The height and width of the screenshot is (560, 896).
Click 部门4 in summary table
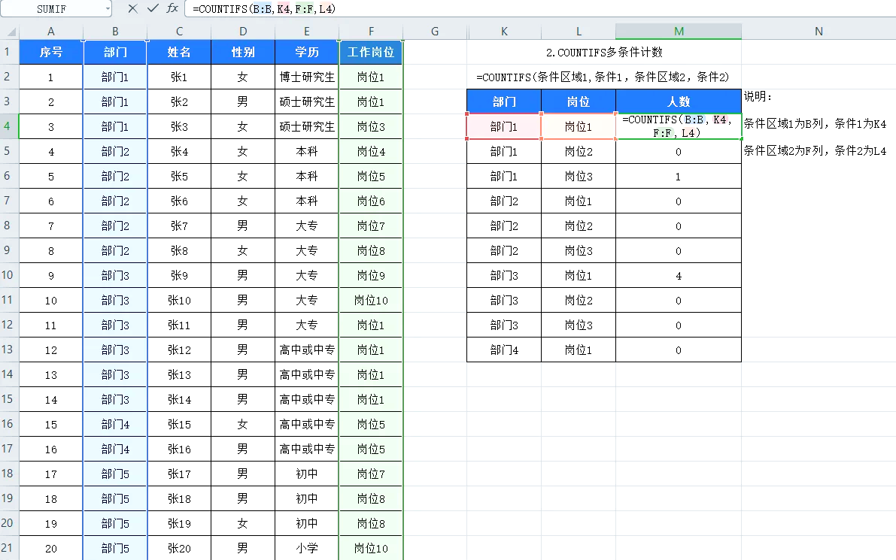504,350
